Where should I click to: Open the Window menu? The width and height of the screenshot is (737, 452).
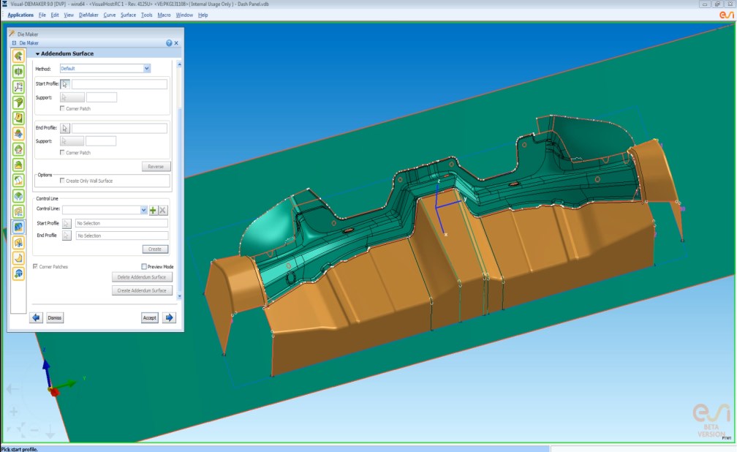click(x=184, y=15)
